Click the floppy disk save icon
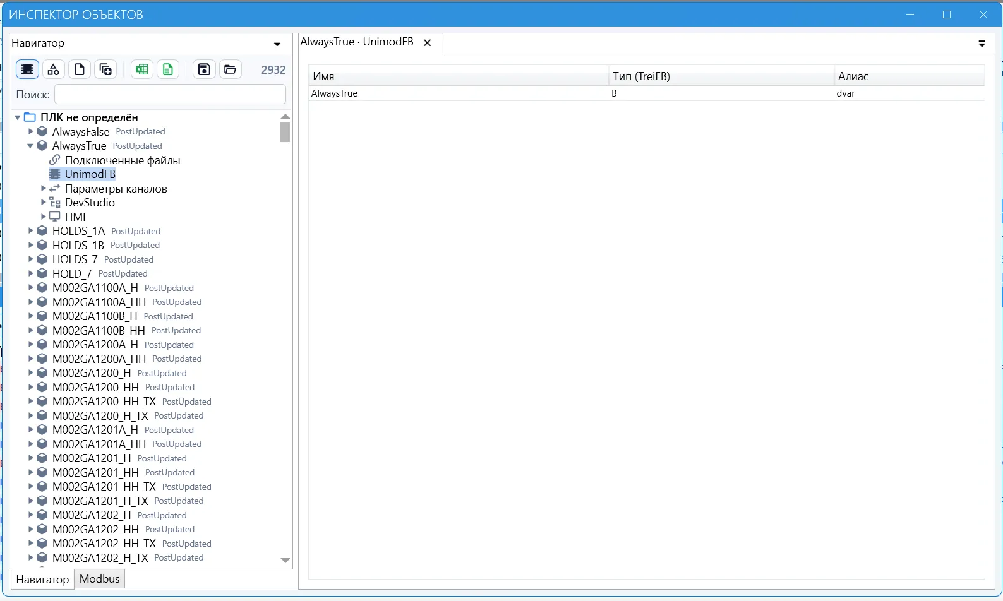The height and width of the screenshot is (601, 1003). click(204, 69)
